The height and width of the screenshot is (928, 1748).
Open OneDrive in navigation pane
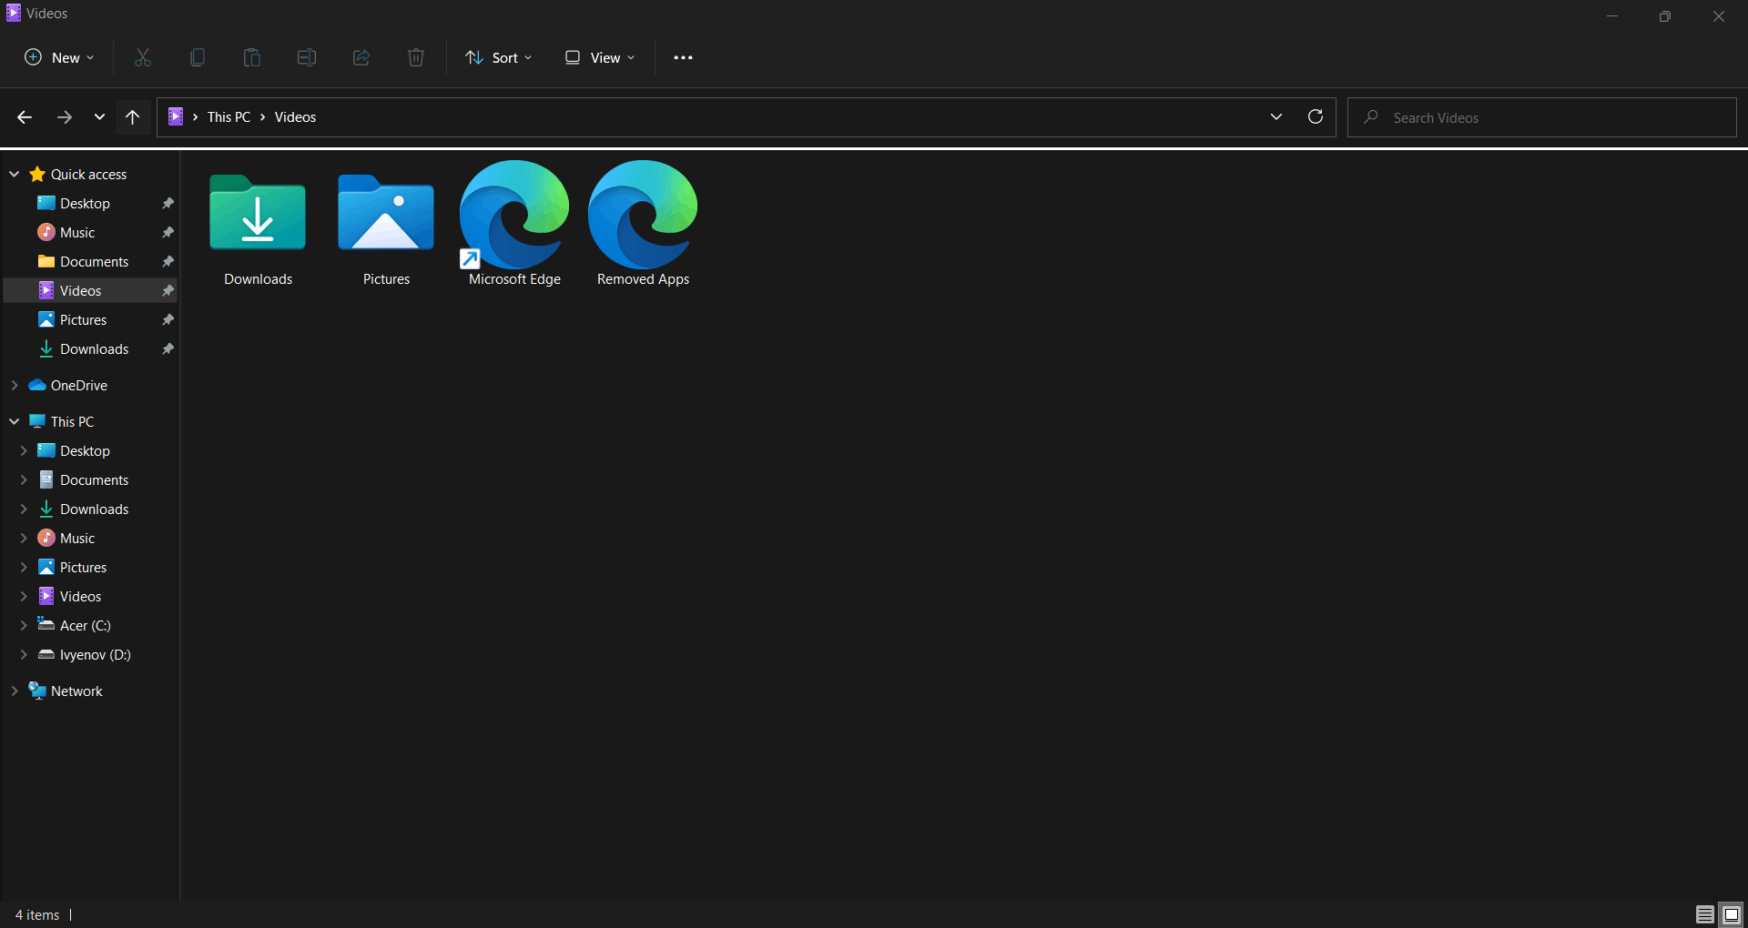coord(78,385)
